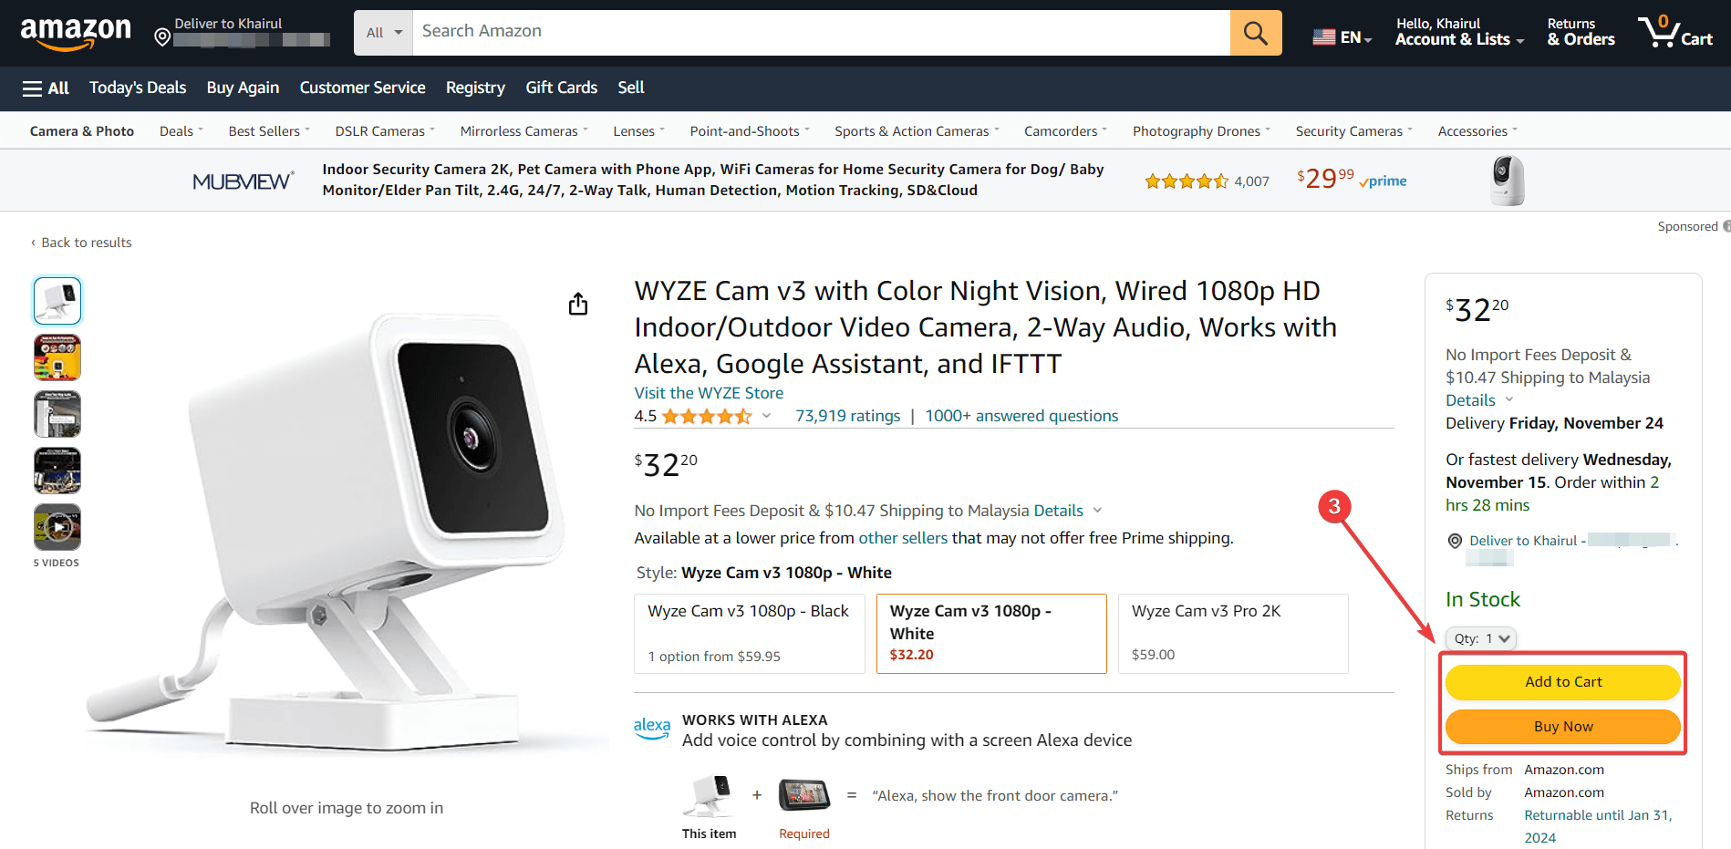Select the second product image thumbnail
The height and width of the screenshot is (849, 1731).
pos(57,357)
